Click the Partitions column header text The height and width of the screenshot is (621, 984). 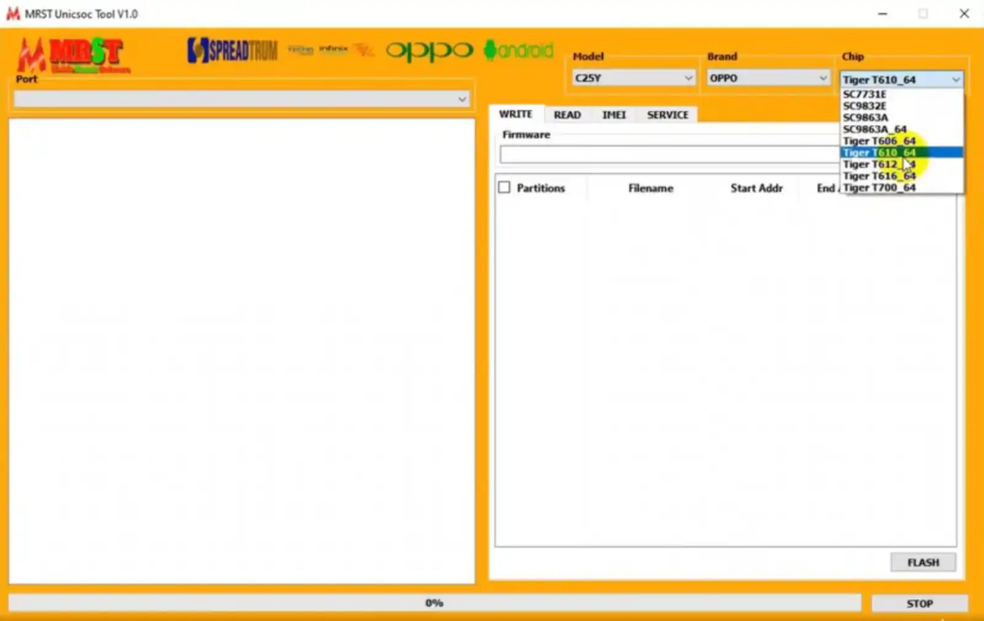tap(541, 188)
